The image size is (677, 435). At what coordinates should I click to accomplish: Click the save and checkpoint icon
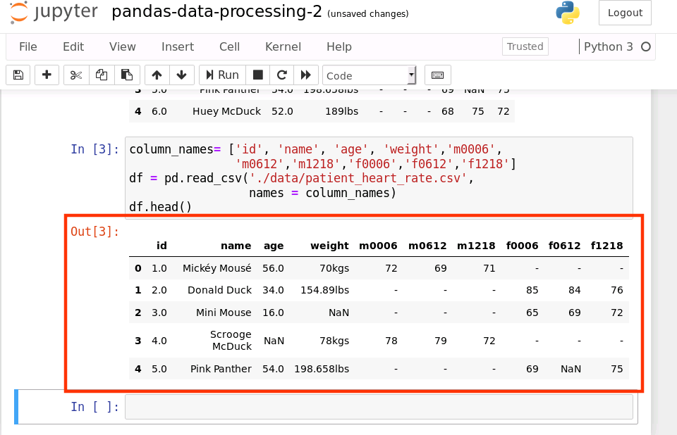pos(18,75)
